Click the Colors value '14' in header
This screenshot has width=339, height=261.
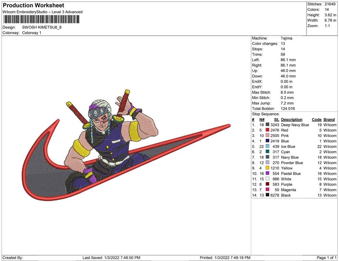(x=327, y=10)
